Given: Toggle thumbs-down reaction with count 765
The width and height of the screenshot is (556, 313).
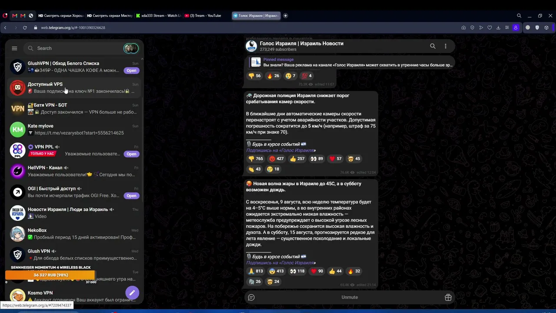Looking at the screenshot, I should tap(256, 159).
